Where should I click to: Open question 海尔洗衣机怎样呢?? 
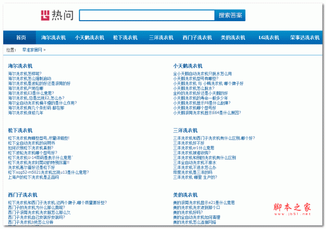25,73
